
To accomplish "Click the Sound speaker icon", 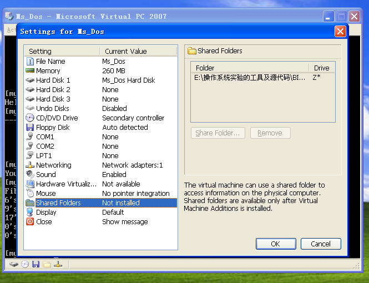I will pyautogui.click(x=30, y=174).
